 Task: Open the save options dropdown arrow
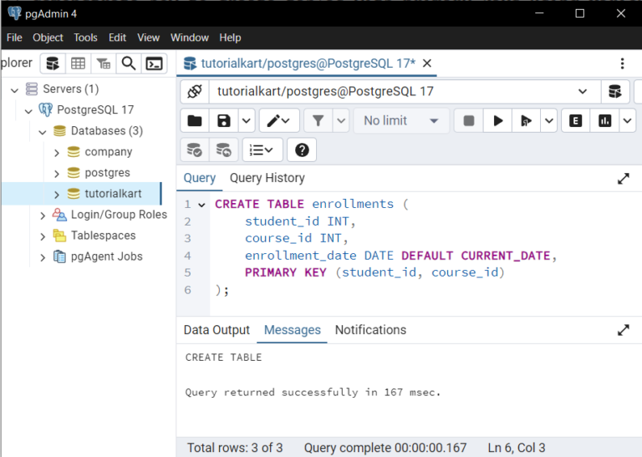[x=247, y=120]
